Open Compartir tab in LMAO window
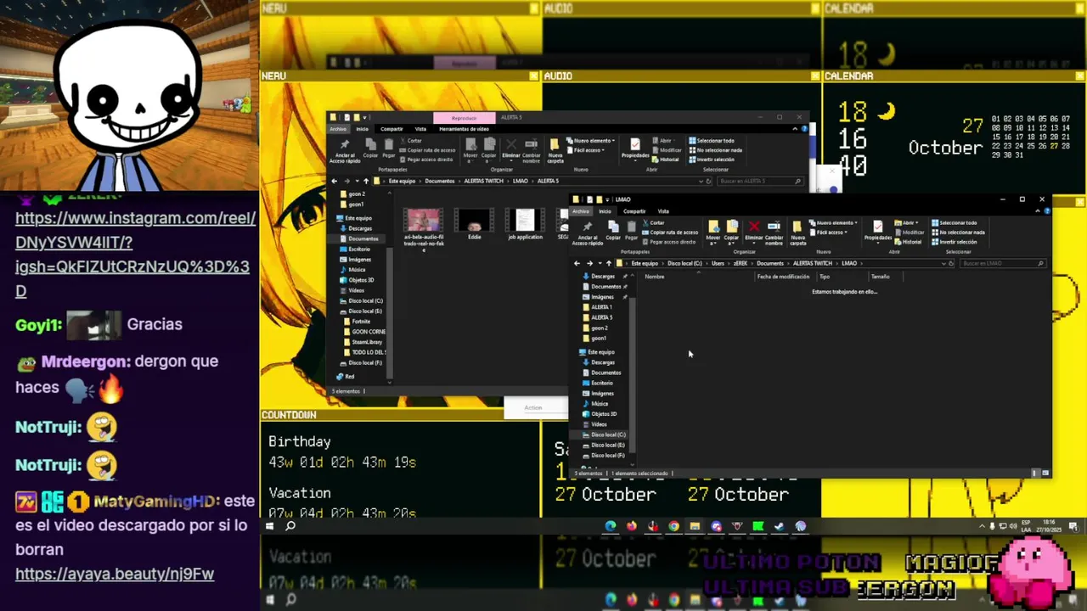Viewport: 1087px width, 611px height. pos(634,210)
